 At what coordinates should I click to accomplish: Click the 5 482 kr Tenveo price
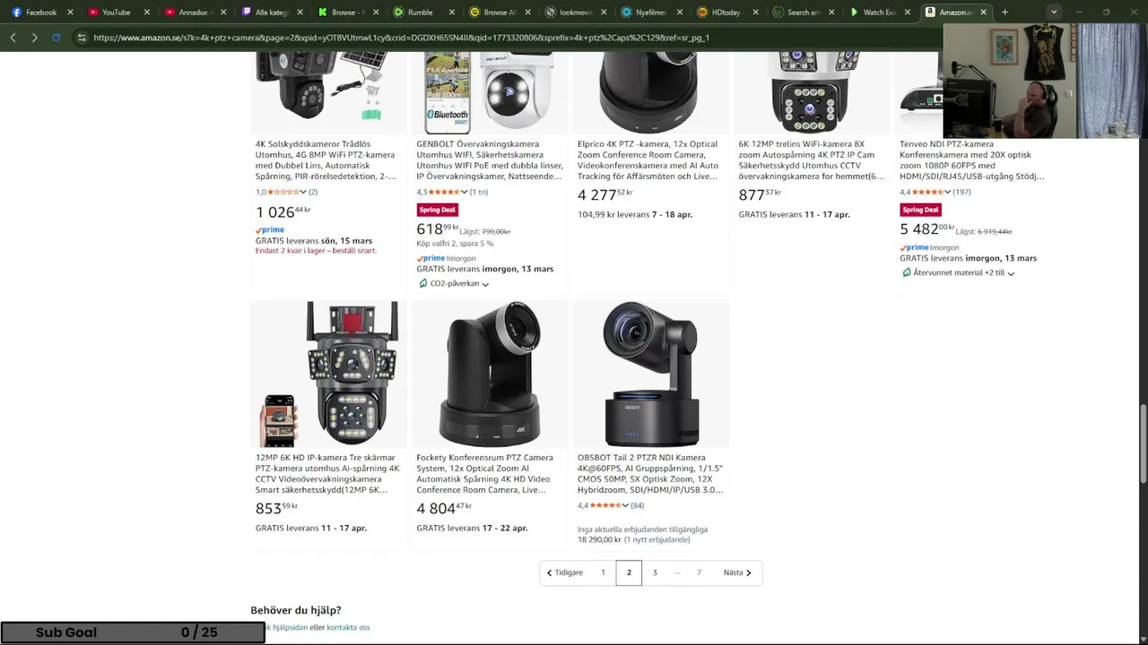pos(927,229)
